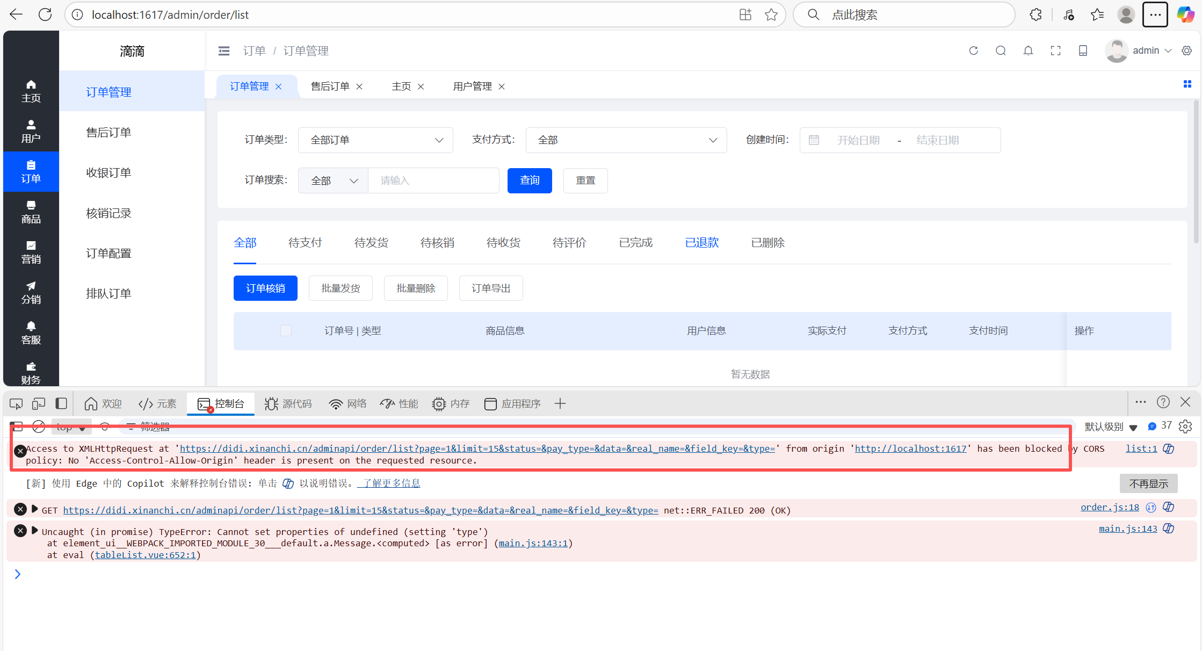Click the 请输入 order search field
The image size is (1202, 651).
(433, 180)
